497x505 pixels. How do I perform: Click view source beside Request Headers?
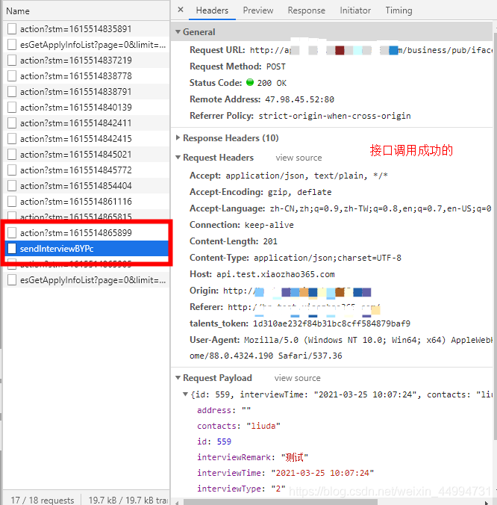tap(298, 158)
